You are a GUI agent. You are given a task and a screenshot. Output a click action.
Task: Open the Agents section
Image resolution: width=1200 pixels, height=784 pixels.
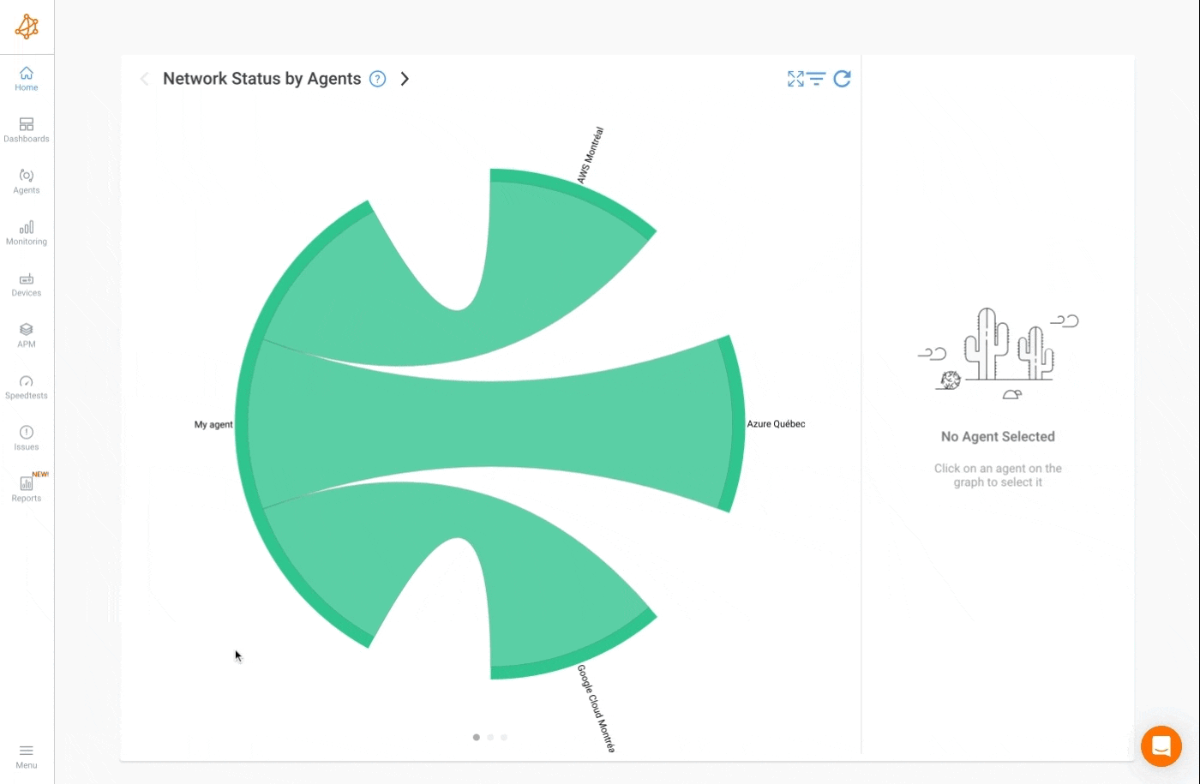[26, 181]
